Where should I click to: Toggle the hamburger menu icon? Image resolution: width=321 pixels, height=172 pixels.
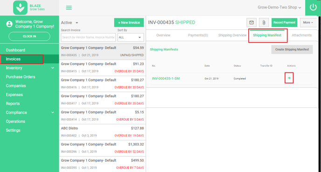coord(69,8)
